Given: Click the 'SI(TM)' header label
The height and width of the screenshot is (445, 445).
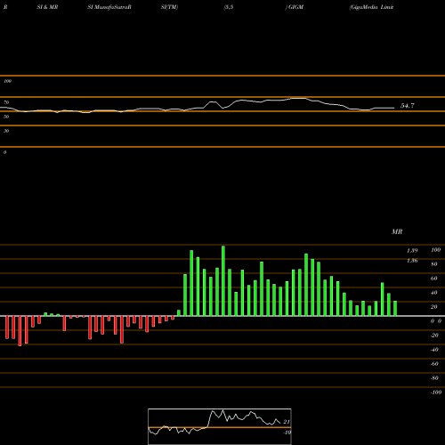Looking at the screenshot, I should click(169, 7).
